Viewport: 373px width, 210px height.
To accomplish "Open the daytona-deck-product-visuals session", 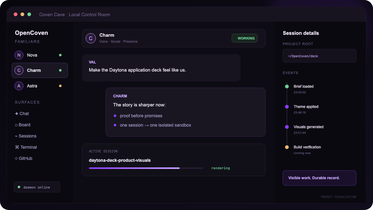I will (x=174, y=160).
